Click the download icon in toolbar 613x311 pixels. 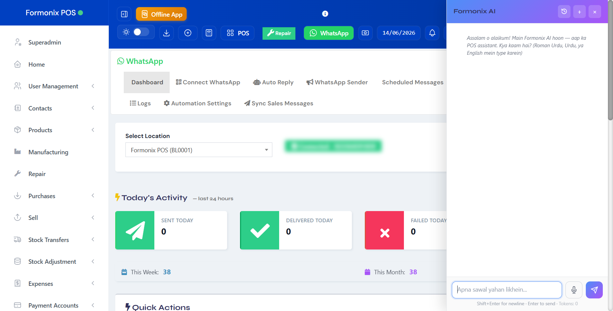(166, 33)
